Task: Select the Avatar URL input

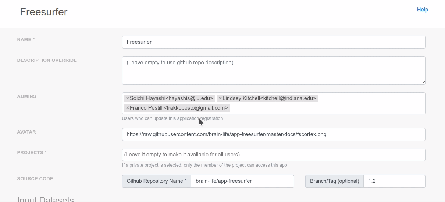Action: pos(274,134)
